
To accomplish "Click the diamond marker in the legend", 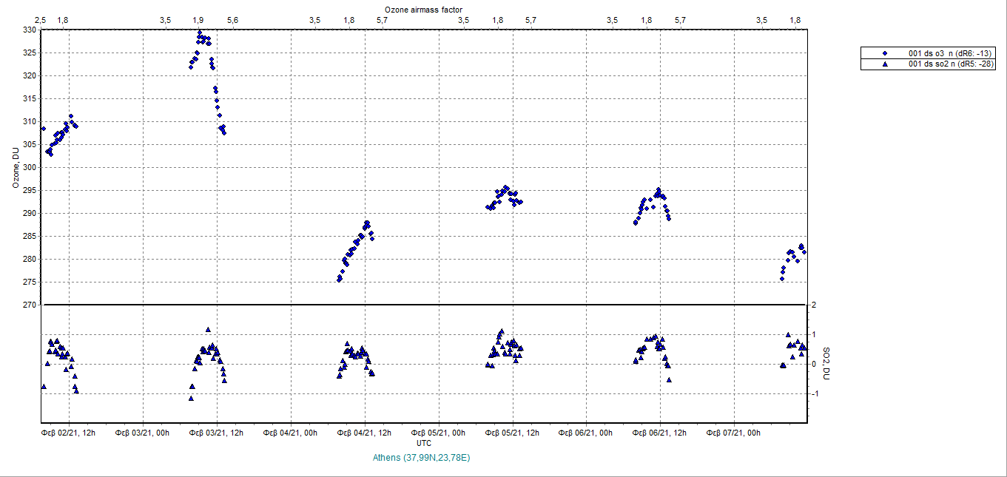I will click(x=884, y=54).
